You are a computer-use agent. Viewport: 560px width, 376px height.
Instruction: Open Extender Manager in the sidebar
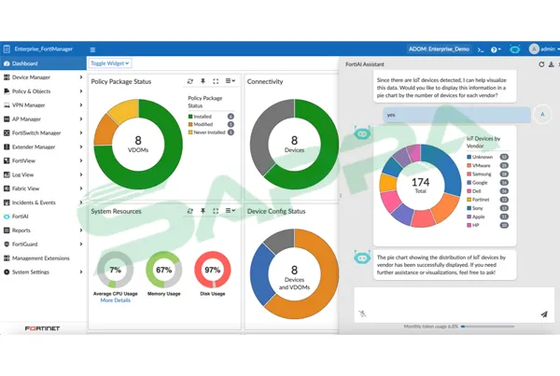point(43,146)
